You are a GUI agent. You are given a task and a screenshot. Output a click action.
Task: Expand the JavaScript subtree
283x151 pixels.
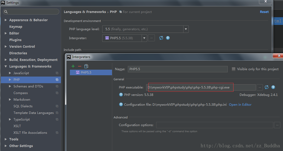click(10, 73)
